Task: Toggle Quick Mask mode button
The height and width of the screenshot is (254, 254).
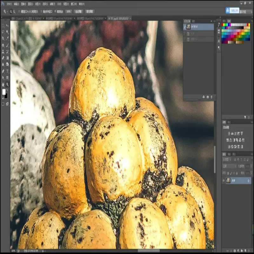Action: 3,104
